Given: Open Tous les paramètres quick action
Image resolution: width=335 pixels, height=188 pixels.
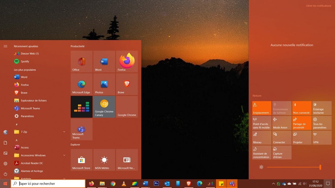Looking at the screenshot, I should tap(322, 123).
